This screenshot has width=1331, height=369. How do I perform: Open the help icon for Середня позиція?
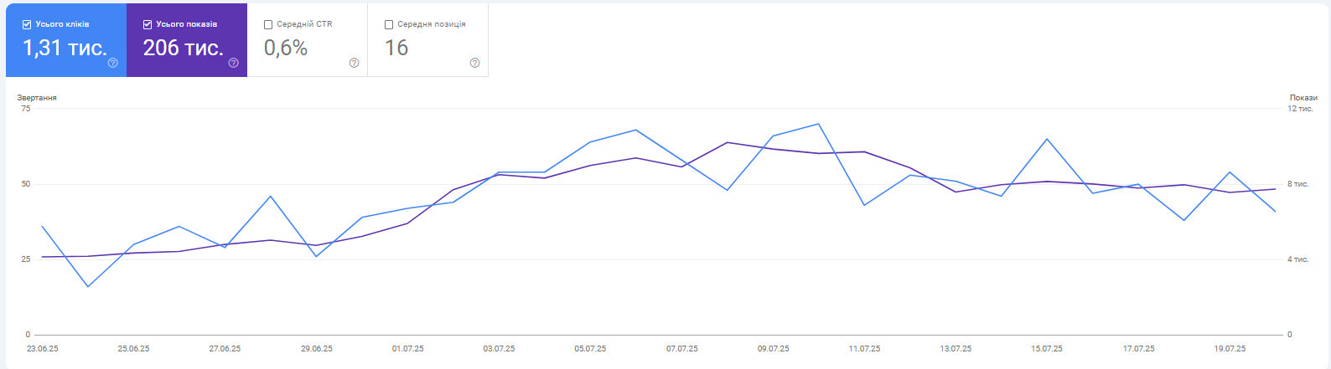tap(474, 63)
